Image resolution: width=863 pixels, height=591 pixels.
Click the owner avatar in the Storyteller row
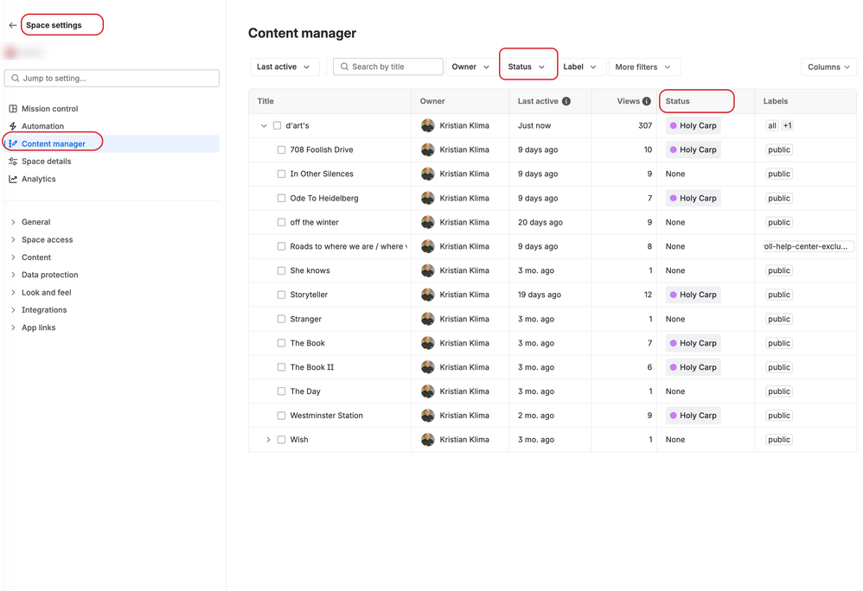[x=428, y=295]
